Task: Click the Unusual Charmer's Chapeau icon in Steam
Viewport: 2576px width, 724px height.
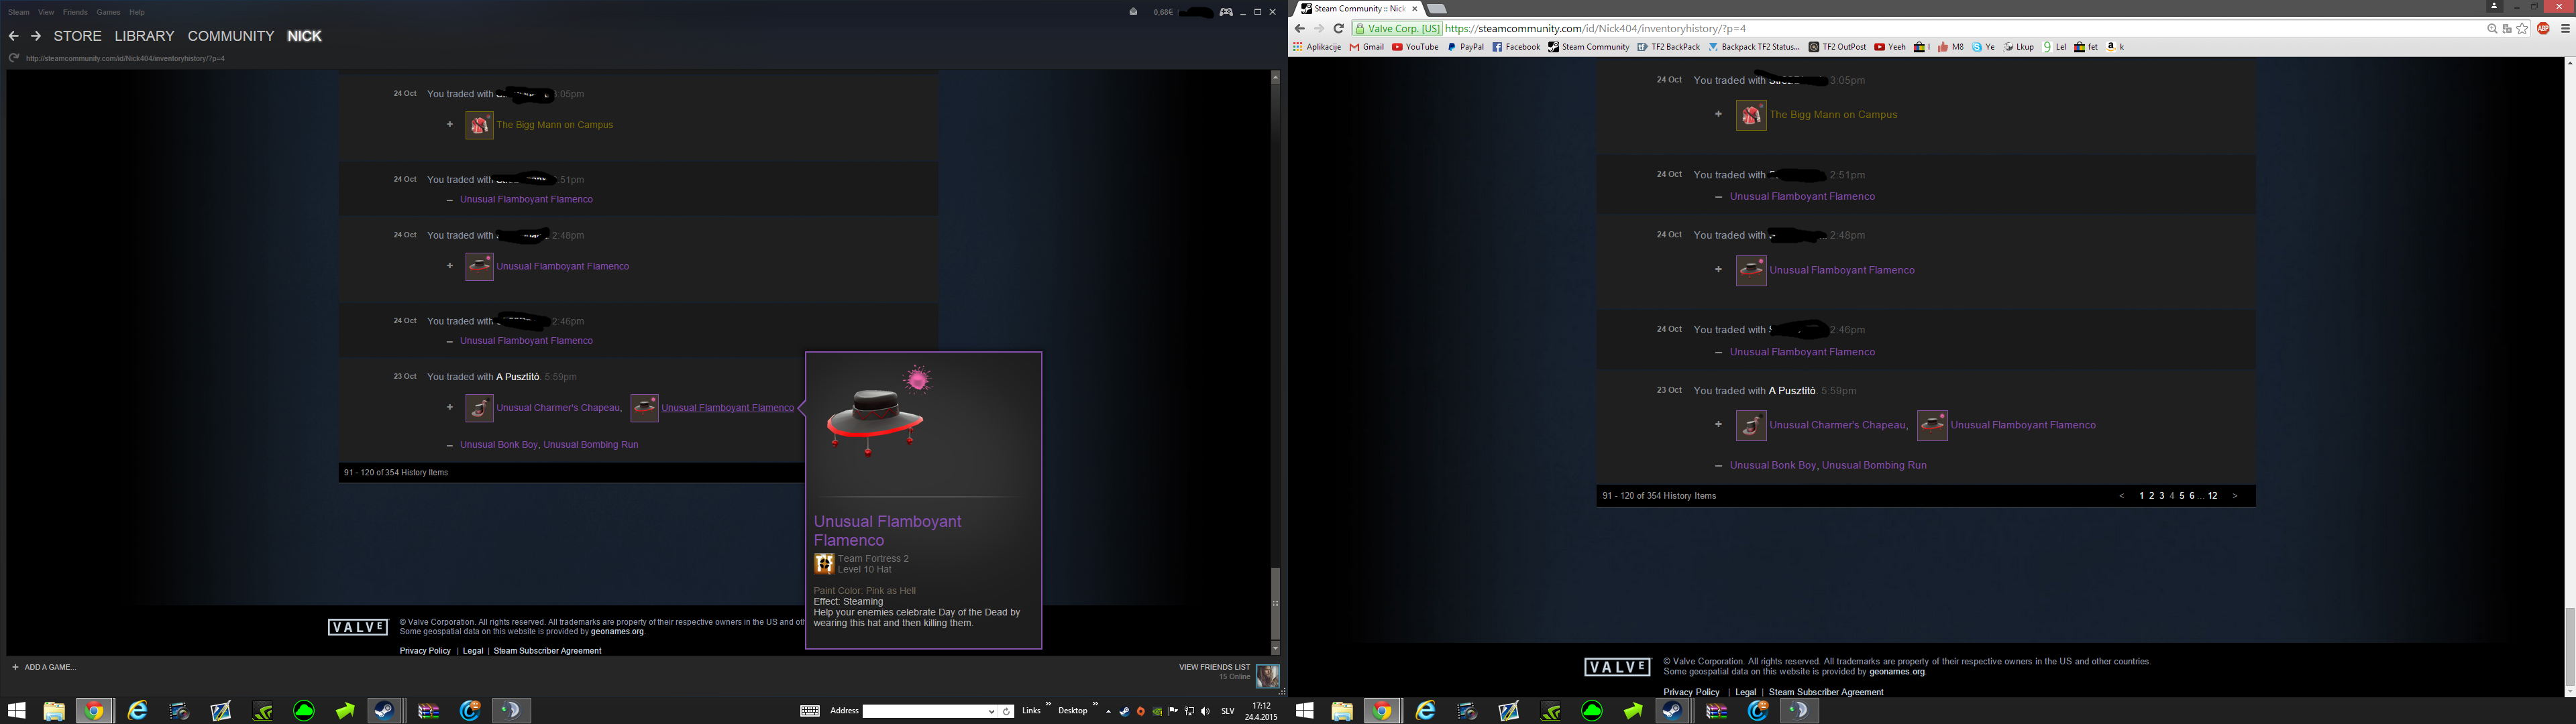Action: coord(479,408)
